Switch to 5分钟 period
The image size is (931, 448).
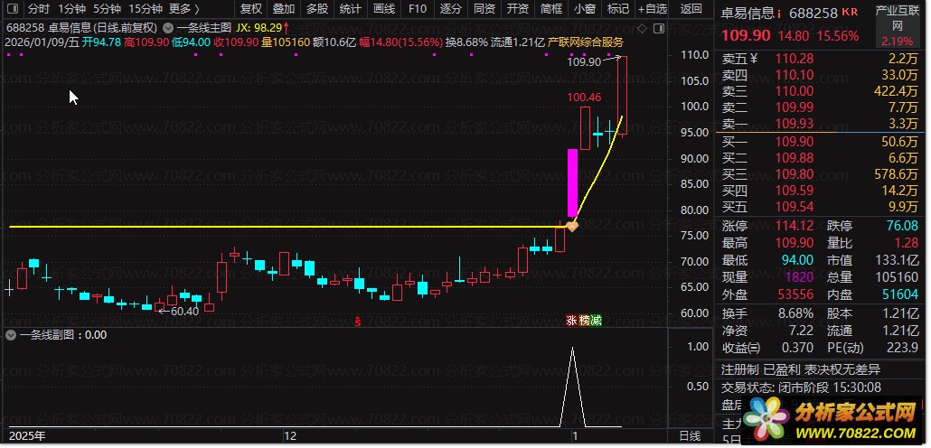(x=107, y=9)
